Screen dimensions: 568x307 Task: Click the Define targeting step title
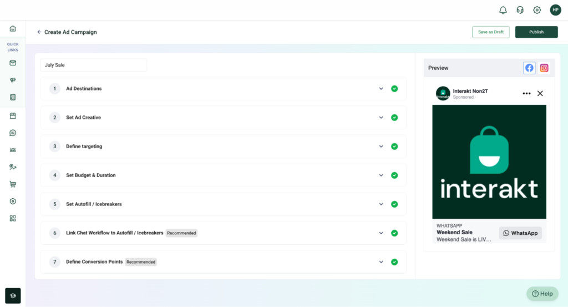point(84,147)
